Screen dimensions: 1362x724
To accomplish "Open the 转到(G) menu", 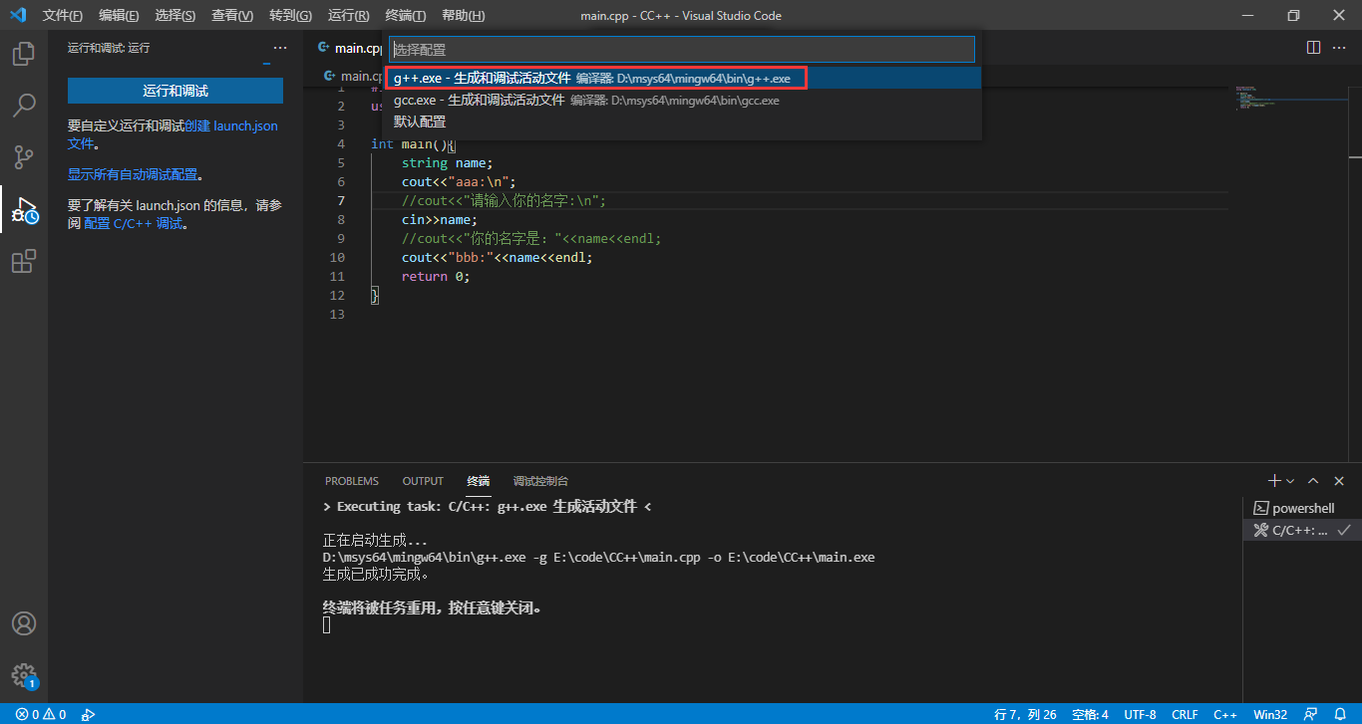I will (290, 16).
